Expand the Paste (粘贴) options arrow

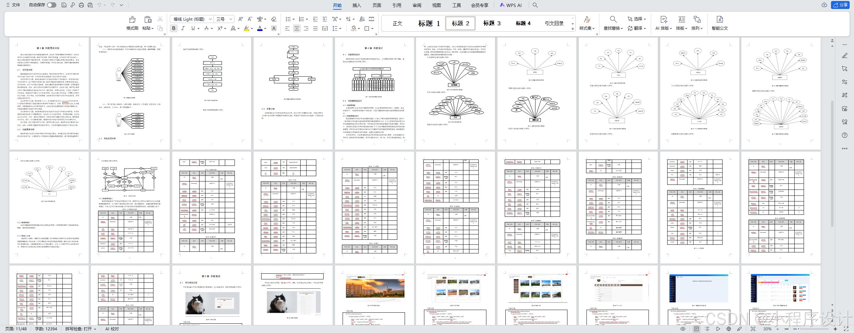tap(152, 28)
